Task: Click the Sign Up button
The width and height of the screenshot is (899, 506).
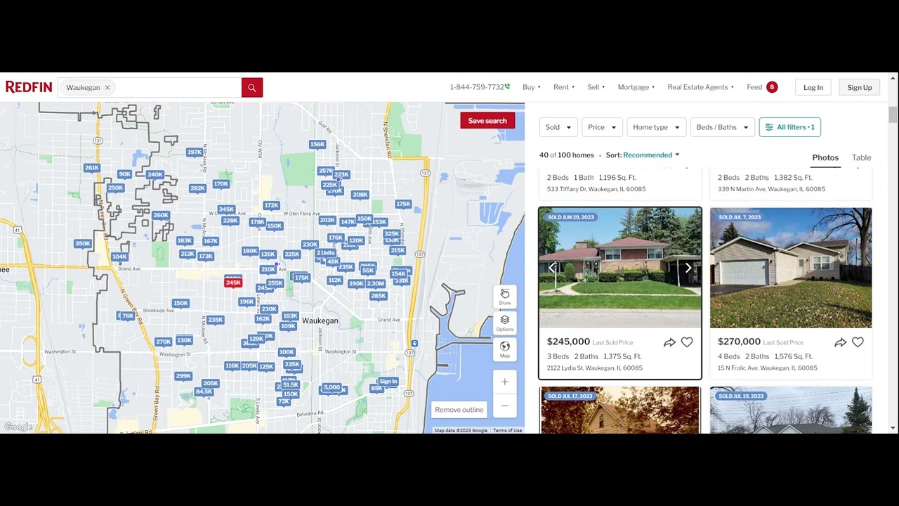Action: click(859, 87)
